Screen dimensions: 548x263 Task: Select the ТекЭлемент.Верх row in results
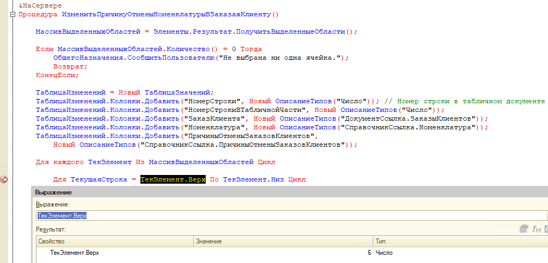[75, 253]
